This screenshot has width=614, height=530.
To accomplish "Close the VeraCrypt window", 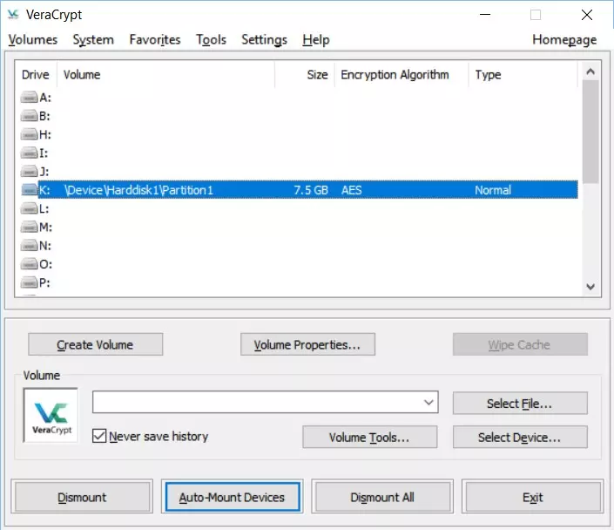I will 587,15.
